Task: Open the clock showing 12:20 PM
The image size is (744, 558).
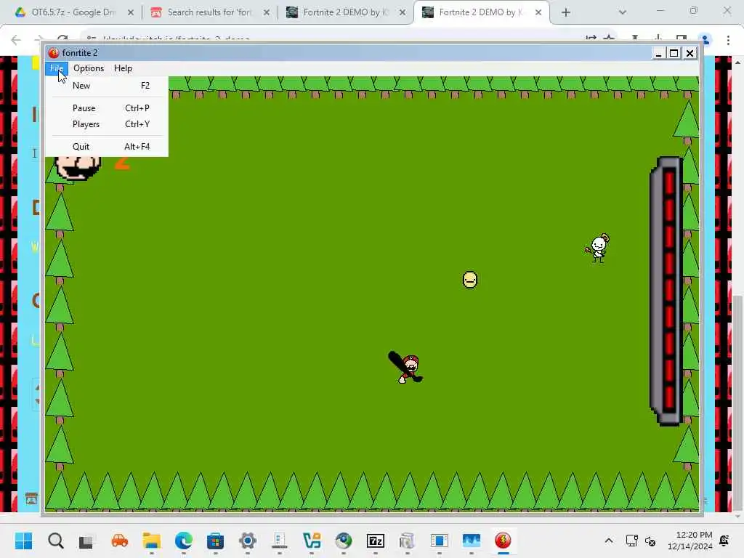Action: [x=690, y=541]
